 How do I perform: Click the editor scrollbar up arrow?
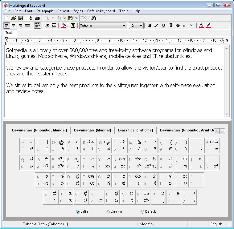click(227, 48)
